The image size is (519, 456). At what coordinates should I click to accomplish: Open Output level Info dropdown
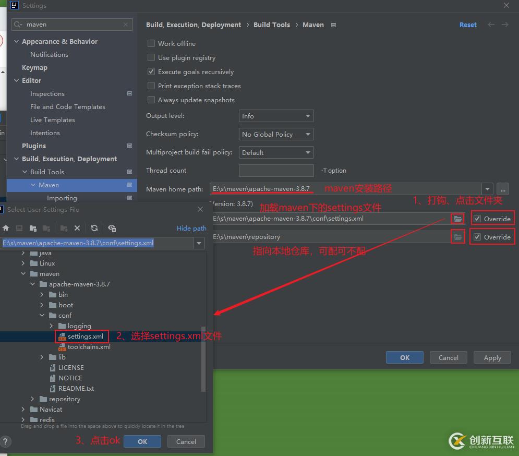click(x=276, y=116)
